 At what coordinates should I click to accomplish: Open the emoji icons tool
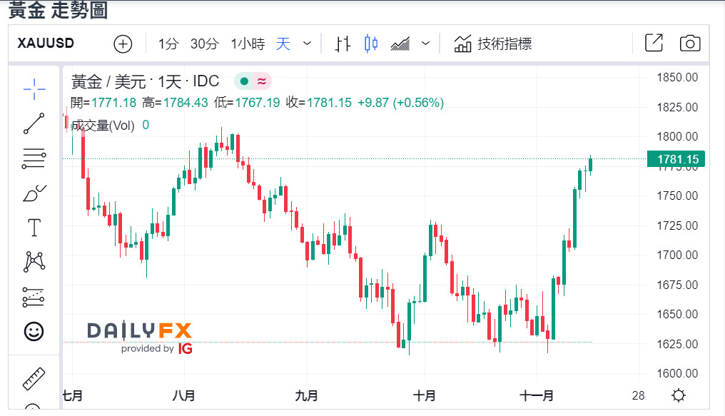tap(34, 331)
